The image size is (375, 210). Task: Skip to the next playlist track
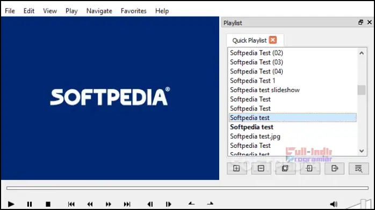coord(127,204)
